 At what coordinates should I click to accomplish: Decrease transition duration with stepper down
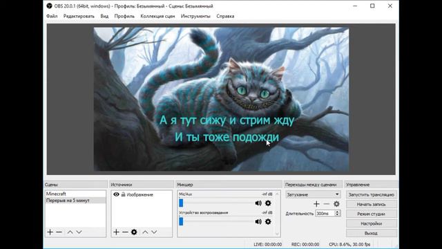(337, 215)
